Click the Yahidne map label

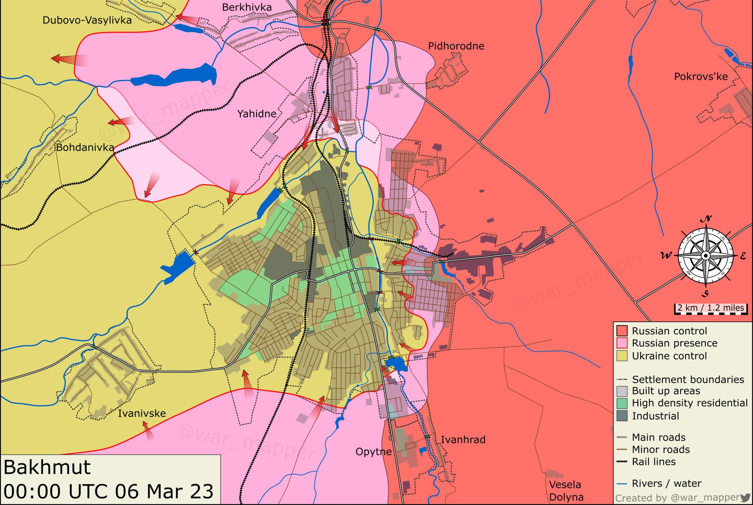257,114
